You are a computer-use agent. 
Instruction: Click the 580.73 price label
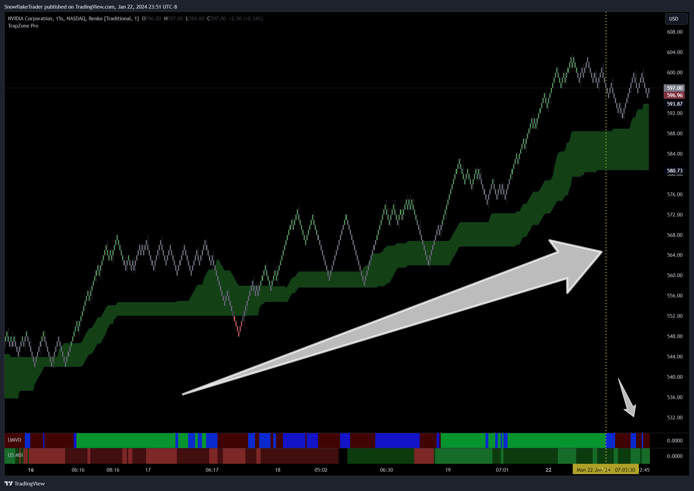click(x=674, y=170)
